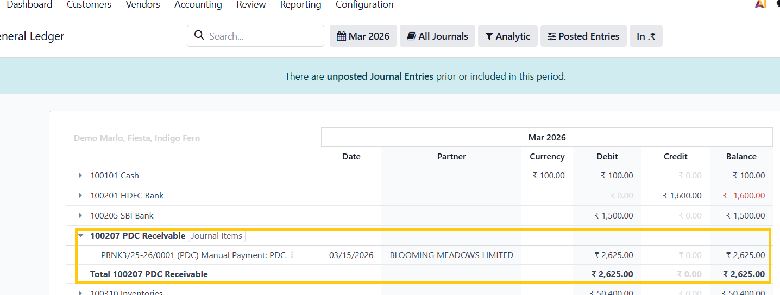This screenshot has width=780, height=295.
Task: Open the Mar 2026 date period filter
Action: [363, 36]
